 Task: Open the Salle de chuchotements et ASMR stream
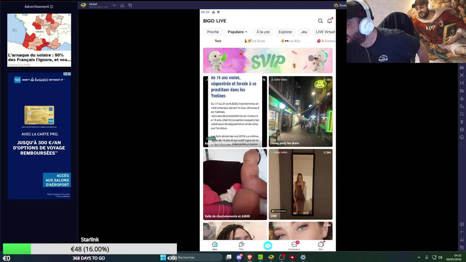click(x=235, y=184)
